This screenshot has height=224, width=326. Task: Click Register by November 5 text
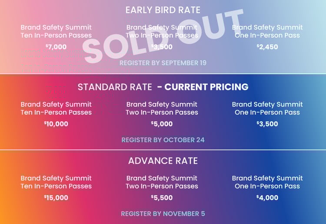pyautogui.click(x=163, y=214)
